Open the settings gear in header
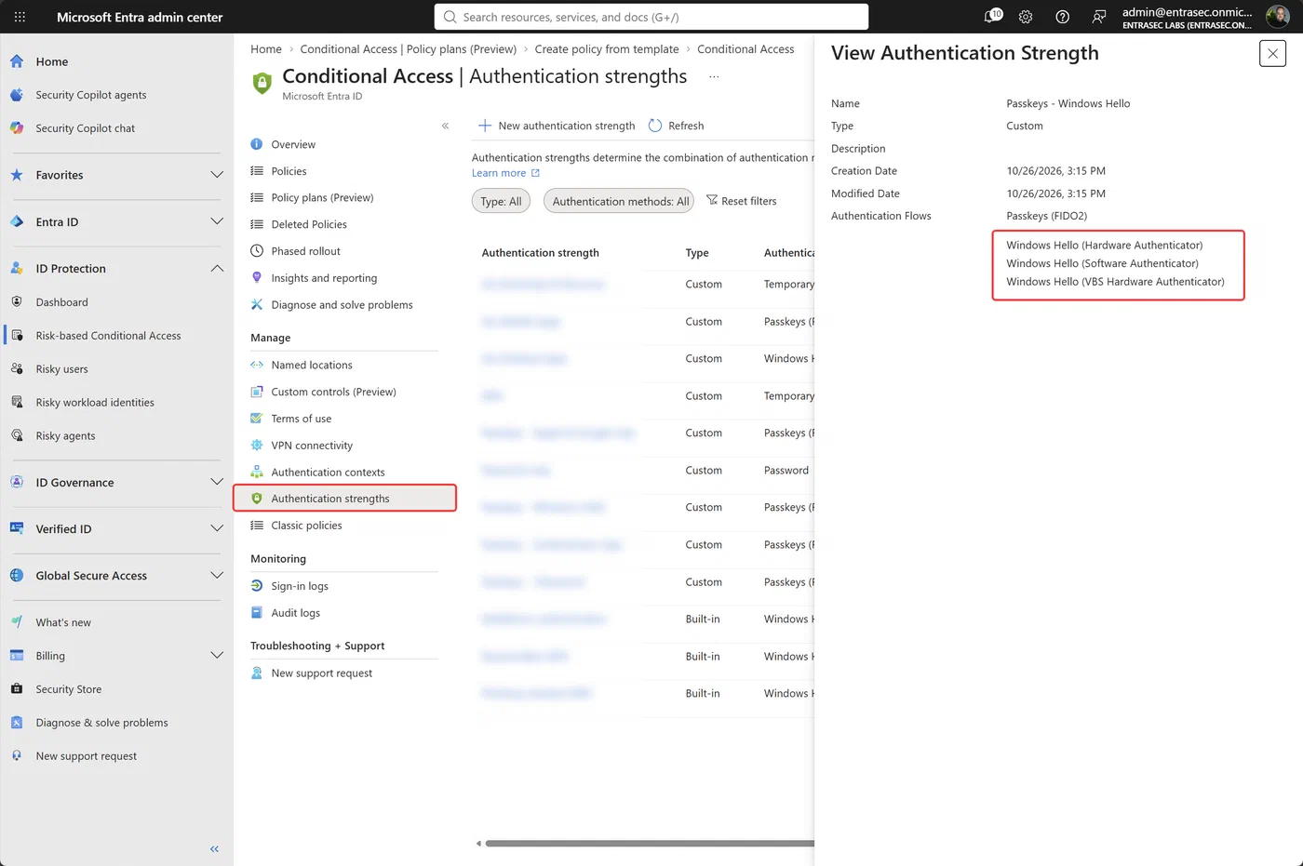 click(x=1026, y=17)
